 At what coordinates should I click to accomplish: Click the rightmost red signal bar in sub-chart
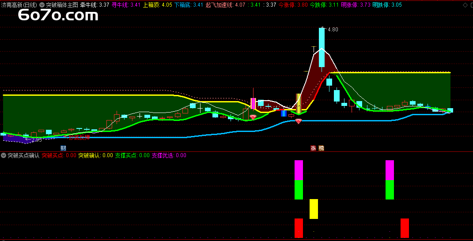pyautogui.click(x=405, y=228)
